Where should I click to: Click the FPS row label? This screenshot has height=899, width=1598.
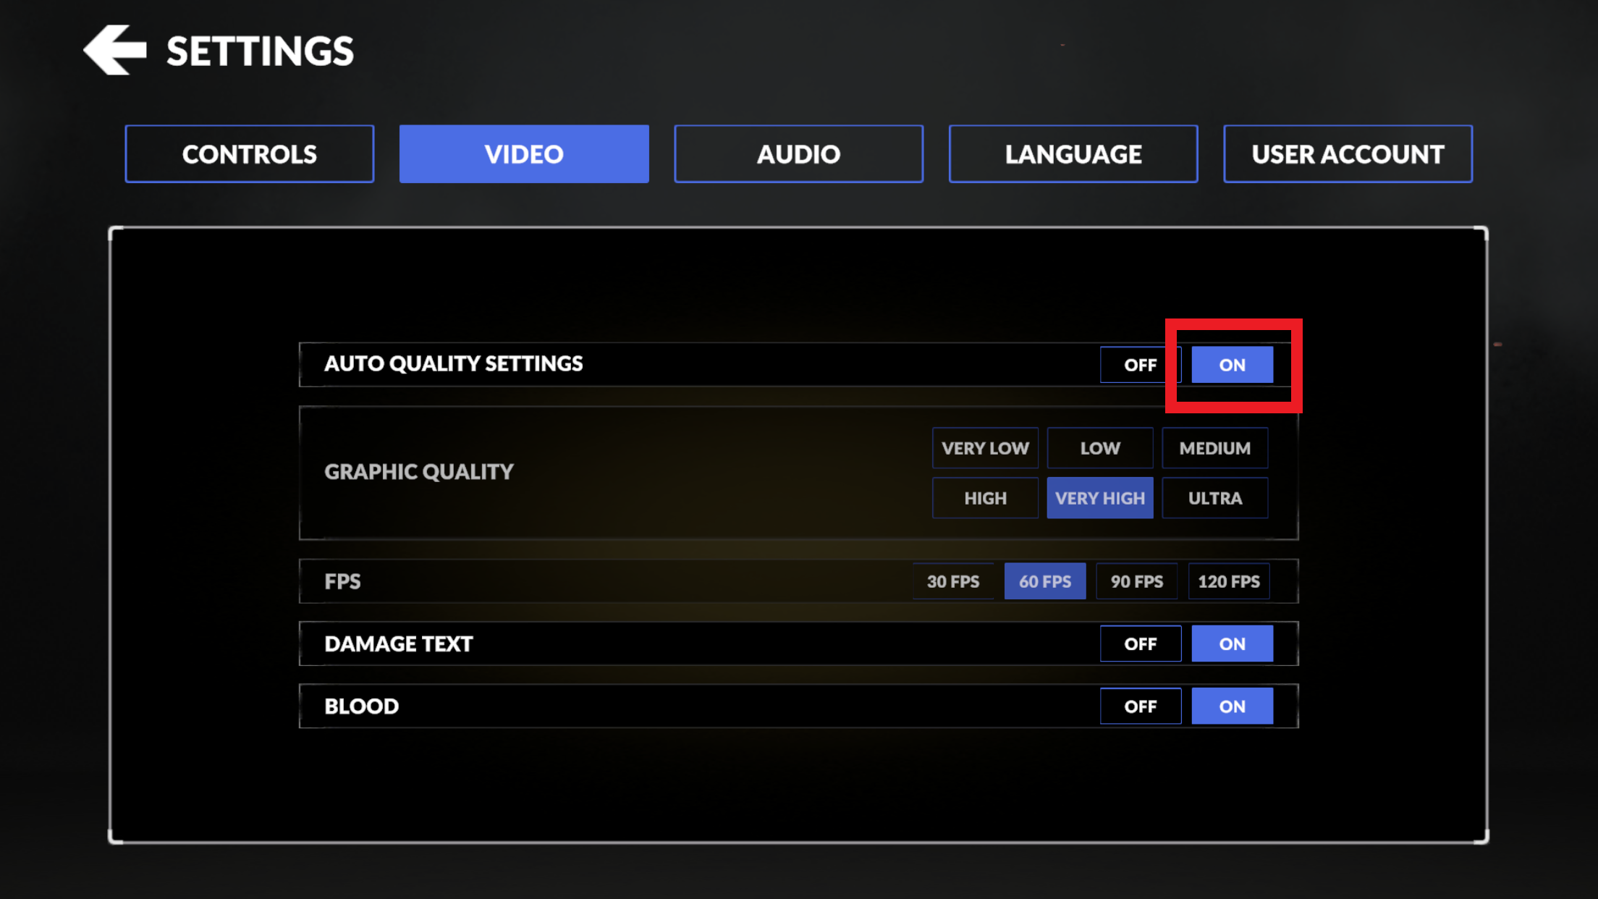(x=342, y=581)
